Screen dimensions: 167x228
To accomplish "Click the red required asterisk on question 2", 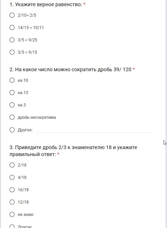I will (134, 70).
